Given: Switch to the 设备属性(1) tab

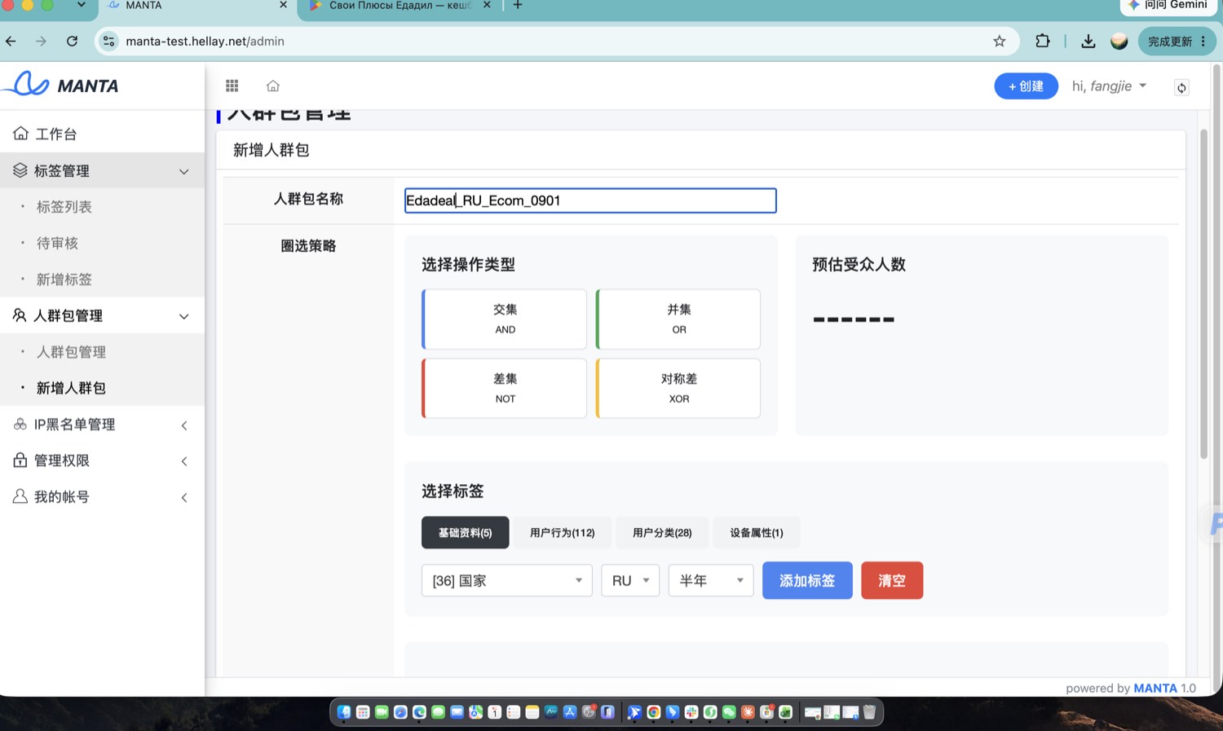Looking at the screenshot, I should (756, 532).
